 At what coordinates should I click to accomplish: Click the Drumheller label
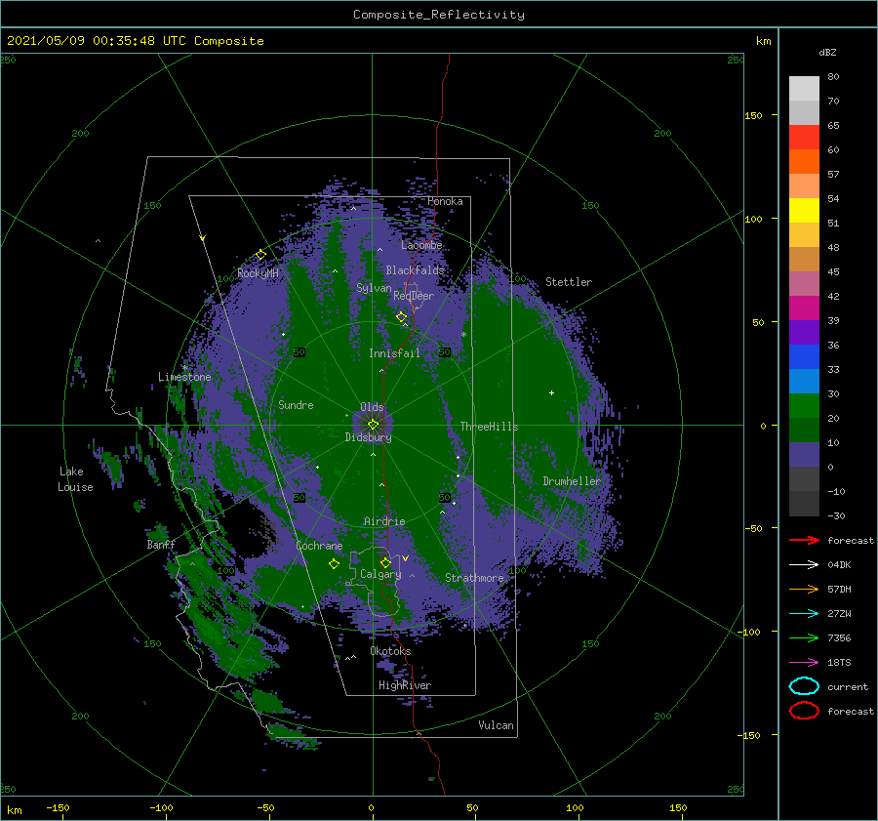[571, 481]
